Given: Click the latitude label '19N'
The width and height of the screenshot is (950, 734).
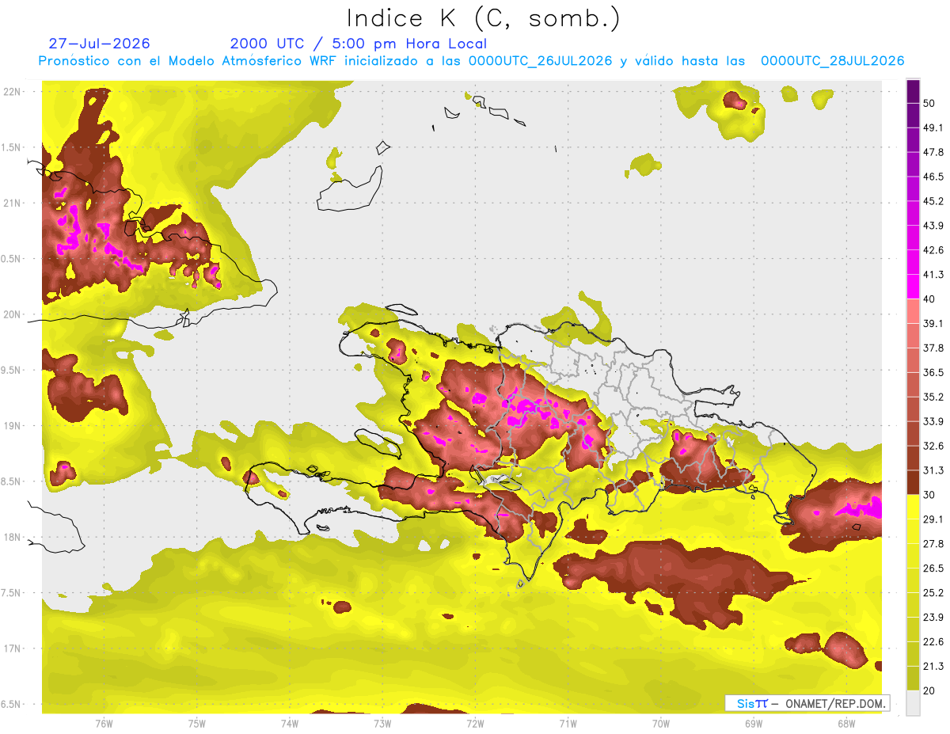Looking at the screenshot, I should [13, 425].
